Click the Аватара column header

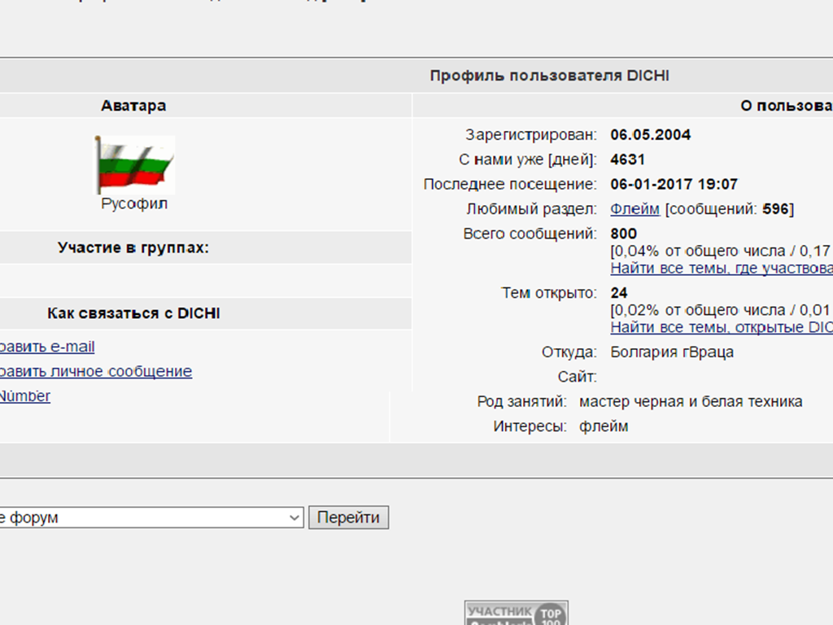click(133, 106)
